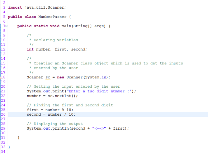The width and height of the screenshot is (208, 154).
Task: Select line number 26 in gutter
Action: [x=3, y=115]
